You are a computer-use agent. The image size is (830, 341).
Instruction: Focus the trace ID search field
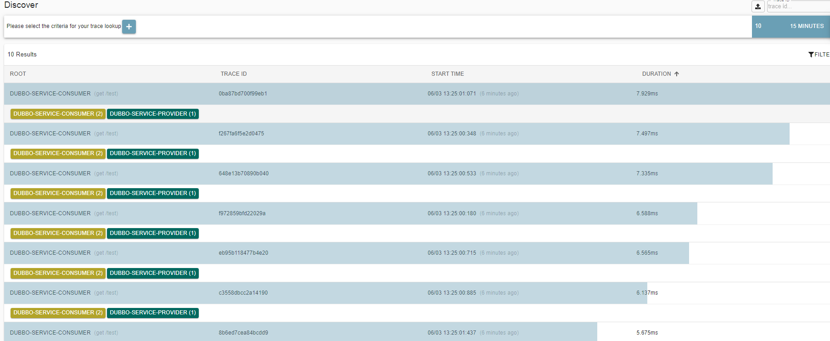798,6
